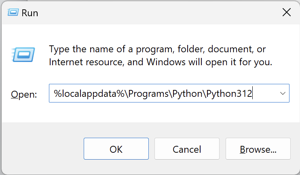The image size is (300, 175).
Task: Open the Browse file picker
Action: 258,149
